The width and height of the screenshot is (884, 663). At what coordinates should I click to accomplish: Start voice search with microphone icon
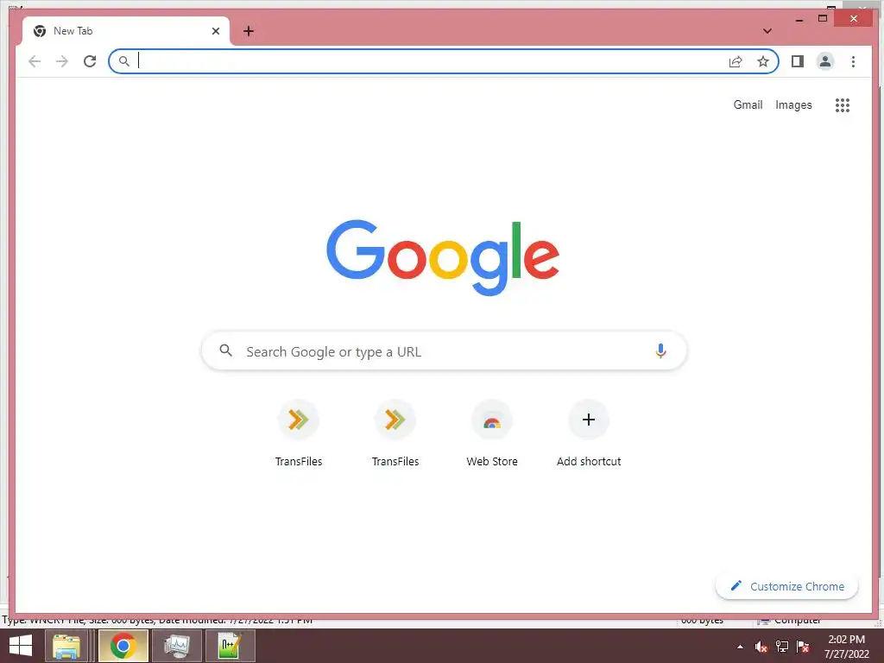coord(660,351)
